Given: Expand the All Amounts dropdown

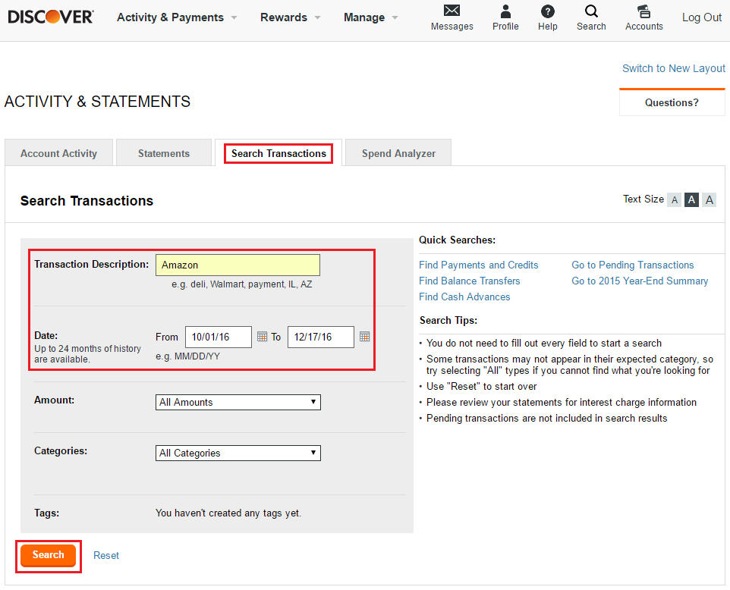Looking at the screenshot, I should click(238, 402).
